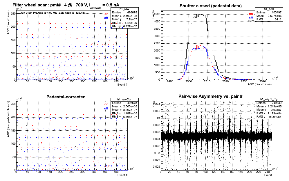Screen dimensions: 289x181
Task: Select the 'RMS 5416' statistics row
Action: tap(269, 19)
